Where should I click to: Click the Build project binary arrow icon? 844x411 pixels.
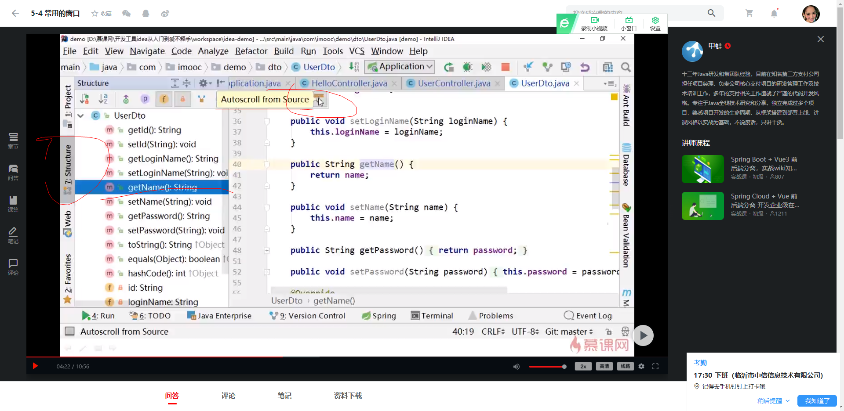click(x=354, y=67)
